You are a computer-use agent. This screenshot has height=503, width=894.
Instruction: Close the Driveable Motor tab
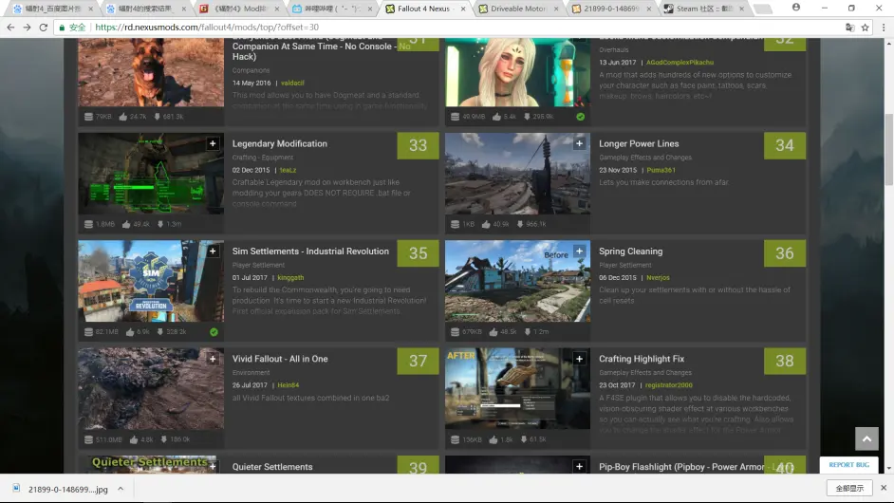click(556, 9)
